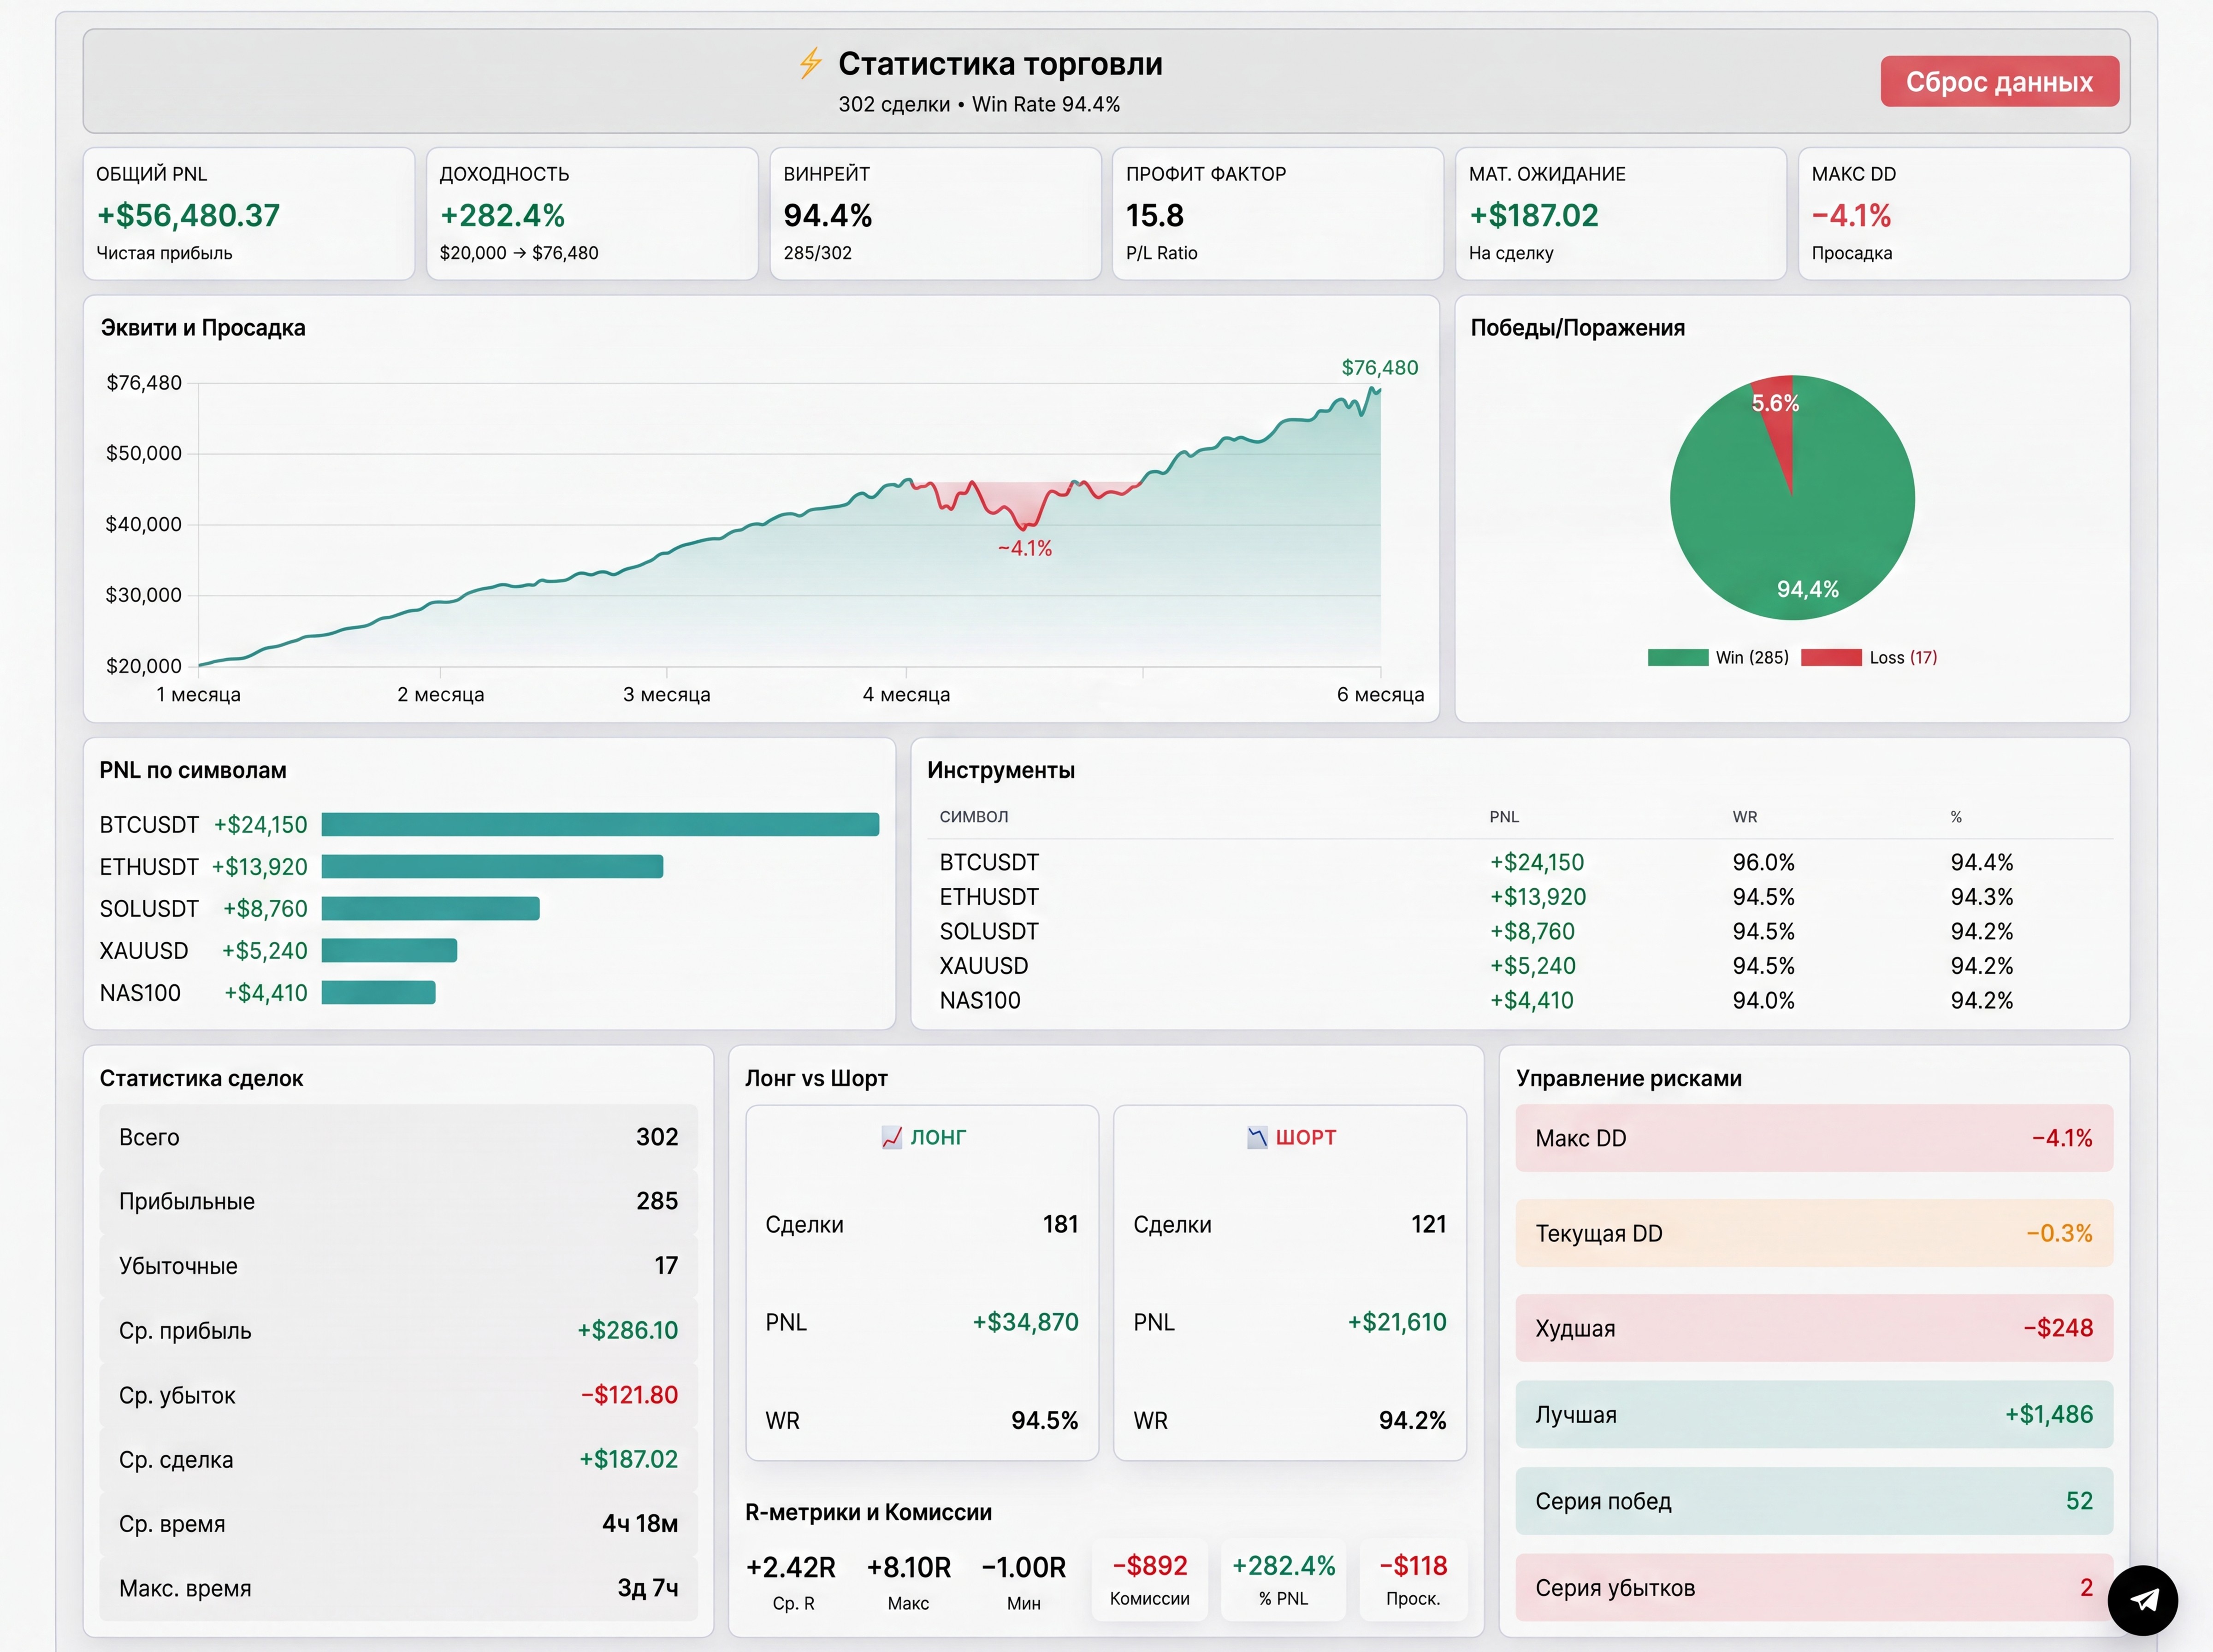
Task: Click the +$34,870 PNL under ЛОНГ
Action: tap(1025, 1322)
